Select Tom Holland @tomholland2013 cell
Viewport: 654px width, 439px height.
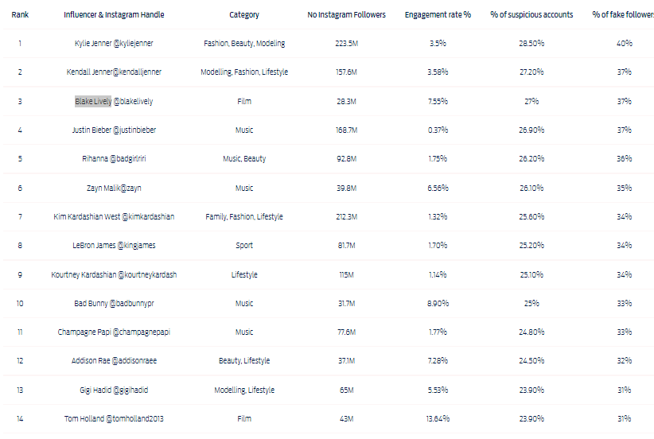pos(114,419)
